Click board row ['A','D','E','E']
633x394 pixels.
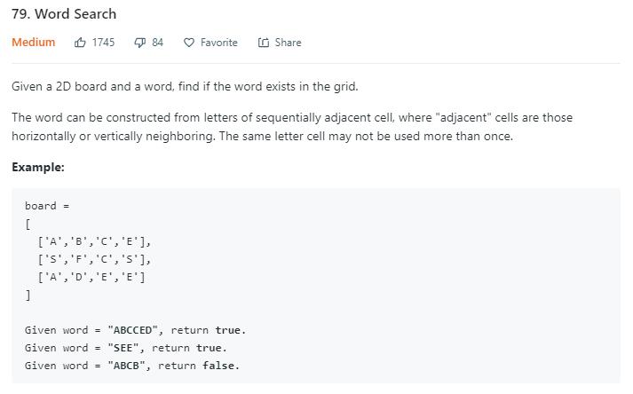click(x=91, y=277)
